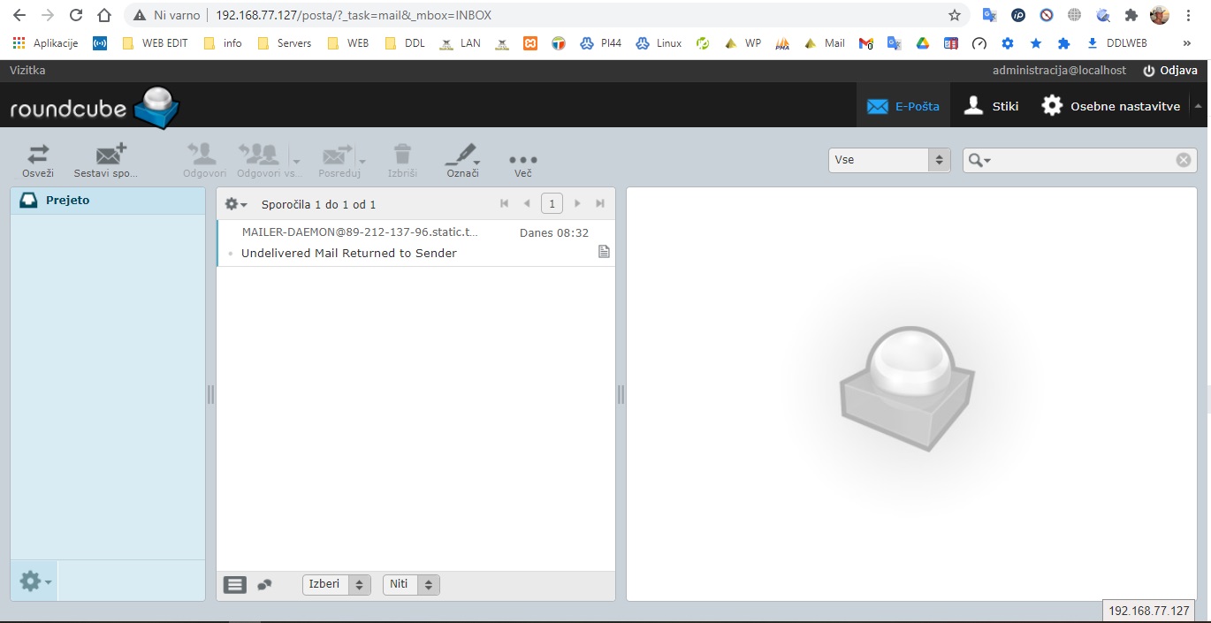The height and width of the screenshot is (623, 1211).
Task: Open the Mail bookmark
Action: click(x=825, y=42)
